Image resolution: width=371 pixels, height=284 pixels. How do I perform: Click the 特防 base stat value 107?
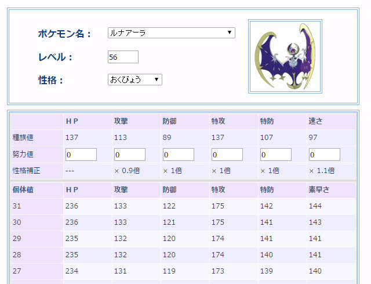[267, 138]
